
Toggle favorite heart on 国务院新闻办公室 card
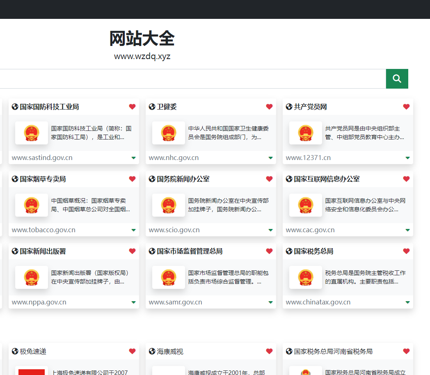[x=269, y=179]
